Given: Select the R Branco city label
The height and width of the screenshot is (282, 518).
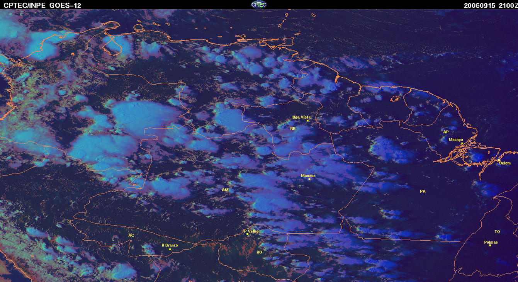Looking at the screenshot, I should (x=169, y=245).
